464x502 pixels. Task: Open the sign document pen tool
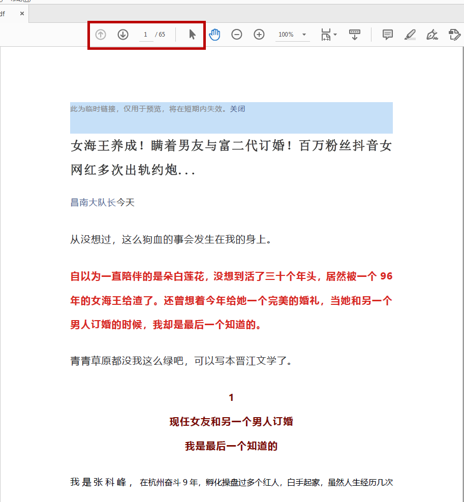pos(432,35)
